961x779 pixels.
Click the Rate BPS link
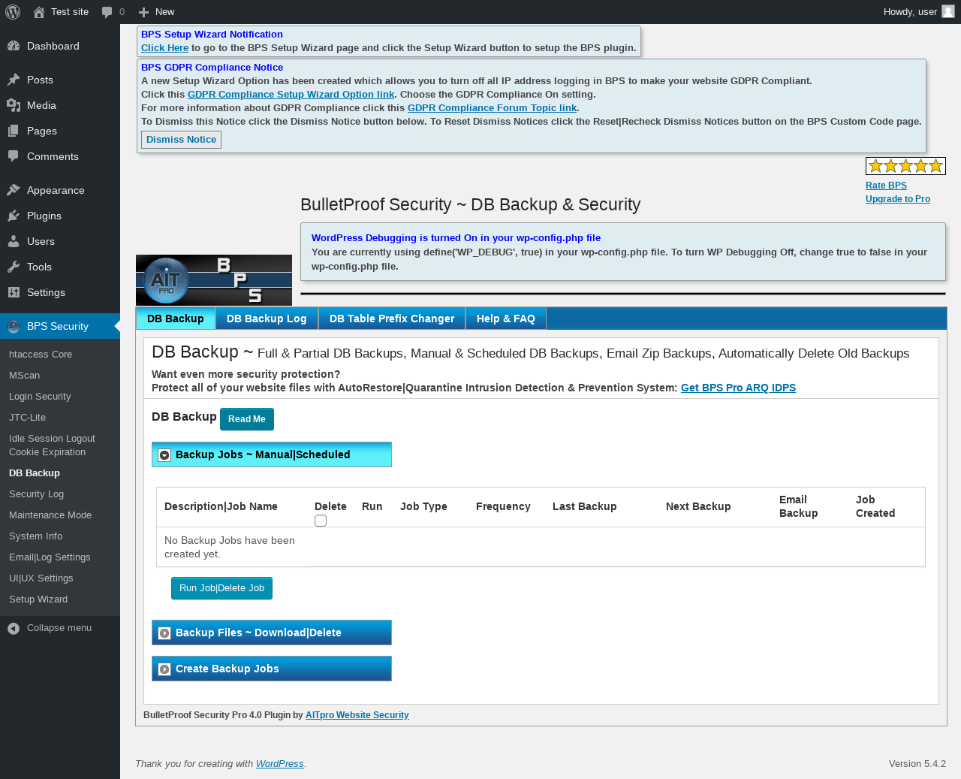(886, 186)
